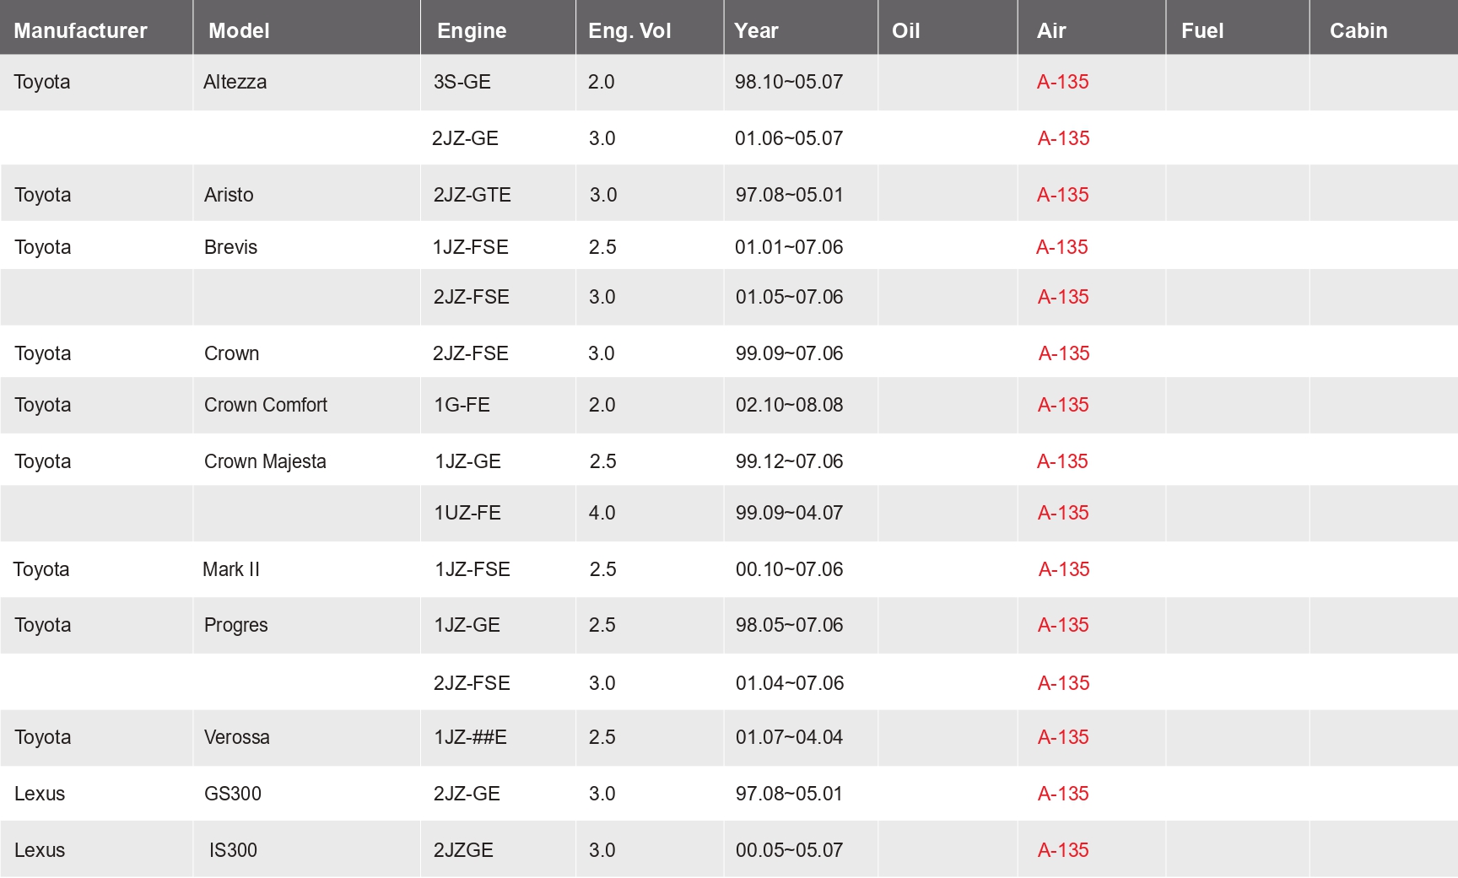Click the 02.10~08.08 year cell
The width and height of the screenshot is (1458, 878).
789,405
